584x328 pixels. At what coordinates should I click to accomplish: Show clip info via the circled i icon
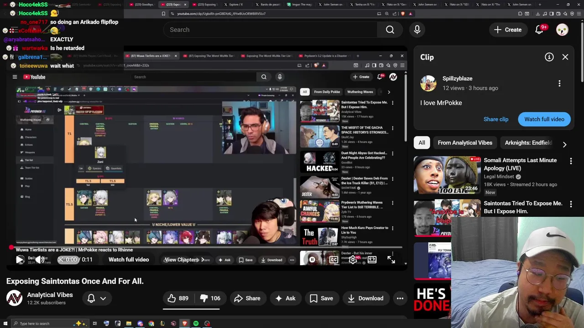[549, 57]
